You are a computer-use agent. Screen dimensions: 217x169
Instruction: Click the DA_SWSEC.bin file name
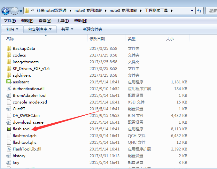26,115
